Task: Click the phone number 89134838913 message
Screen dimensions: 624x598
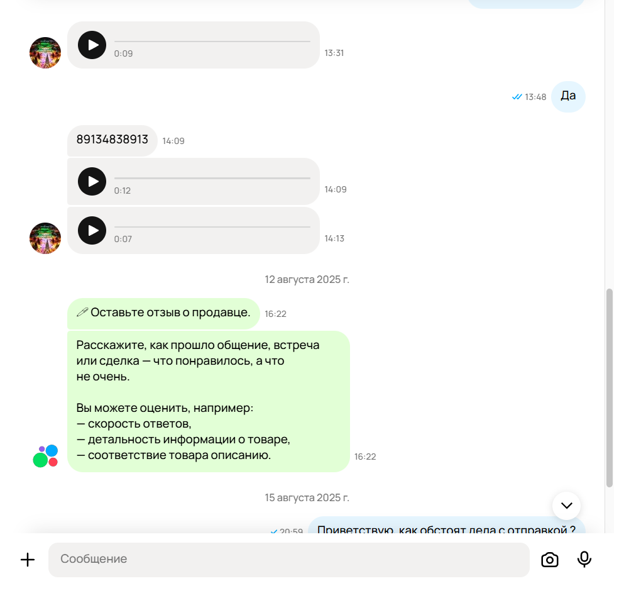Action: [x=112, y=140]
